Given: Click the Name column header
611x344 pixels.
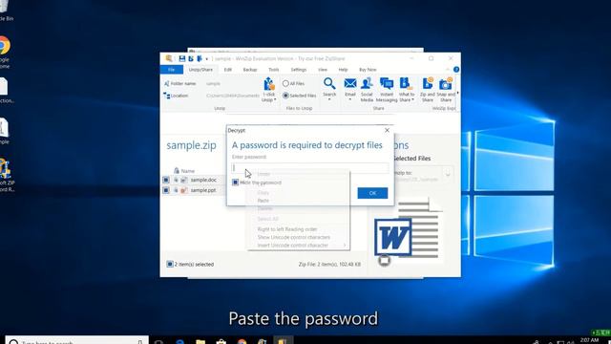Looking at the screenshot, I should (x=188, y=171).
